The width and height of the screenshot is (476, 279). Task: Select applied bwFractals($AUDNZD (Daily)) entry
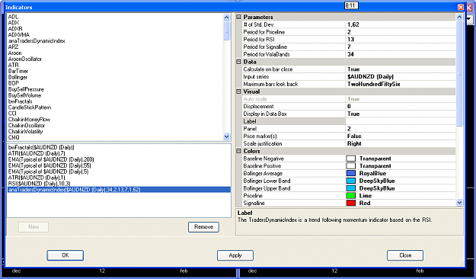pos(41,147)
